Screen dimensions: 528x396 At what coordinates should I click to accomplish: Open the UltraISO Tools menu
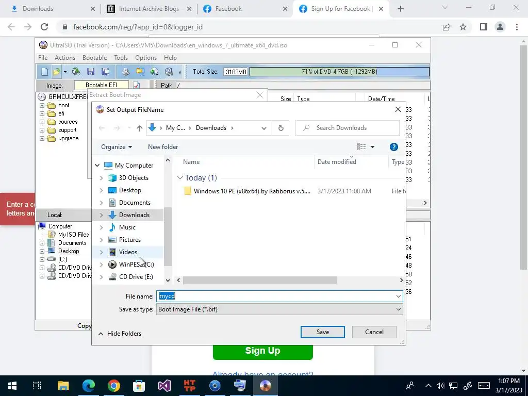121,58
